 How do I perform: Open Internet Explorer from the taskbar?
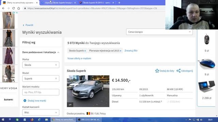pyautogui.click(x=39, y=120)
